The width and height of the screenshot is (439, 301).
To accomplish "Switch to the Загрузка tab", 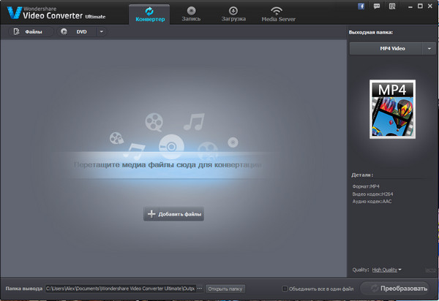I will tap(233, 13).
